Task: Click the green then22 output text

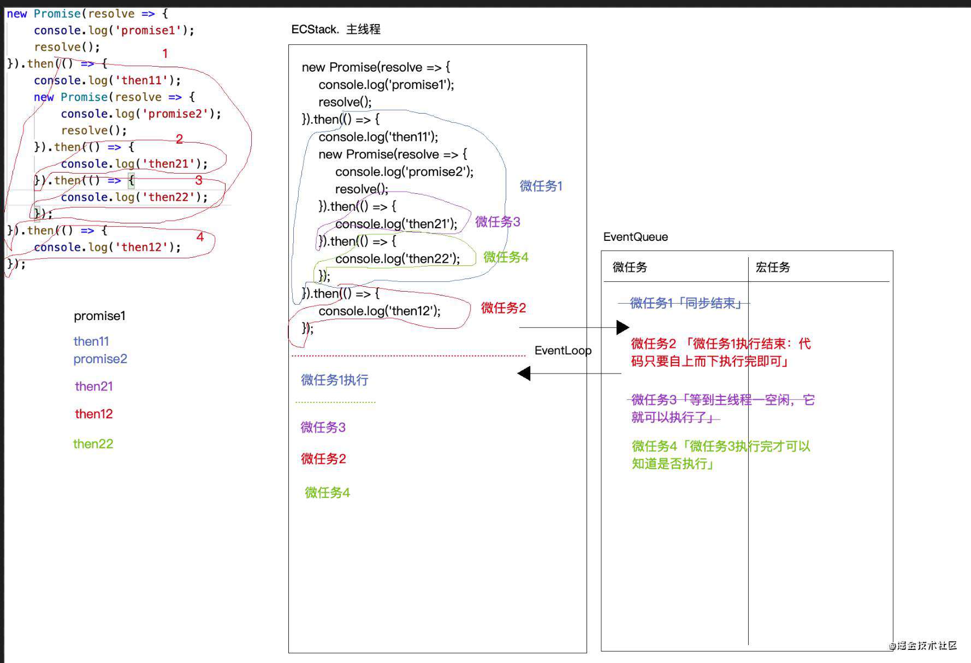Action: point(93,444)
